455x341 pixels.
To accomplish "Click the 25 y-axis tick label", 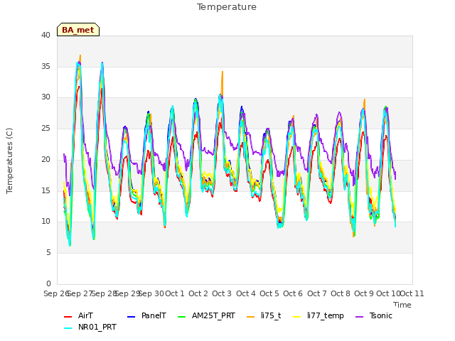I will pos(45,129).
